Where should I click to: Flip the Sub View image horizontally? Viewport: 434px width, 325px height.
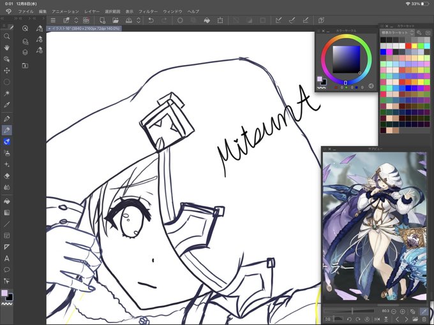pyautogui.click(x=377, y=319)
